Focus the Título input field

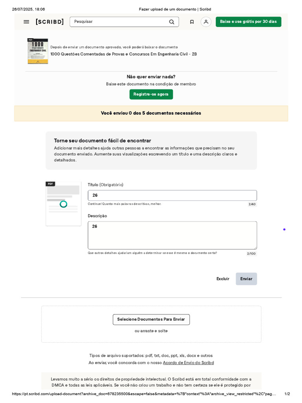pyautogui.click(x=172, y=195)
